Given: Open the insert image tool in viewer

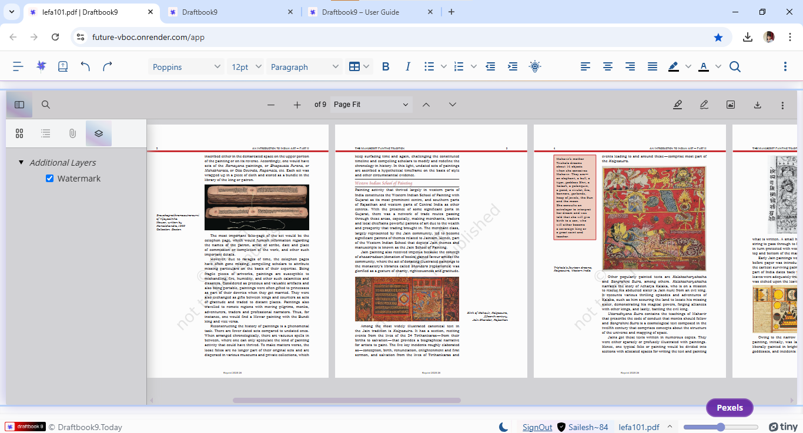Looking at the screenshot, I should (730, 104).
